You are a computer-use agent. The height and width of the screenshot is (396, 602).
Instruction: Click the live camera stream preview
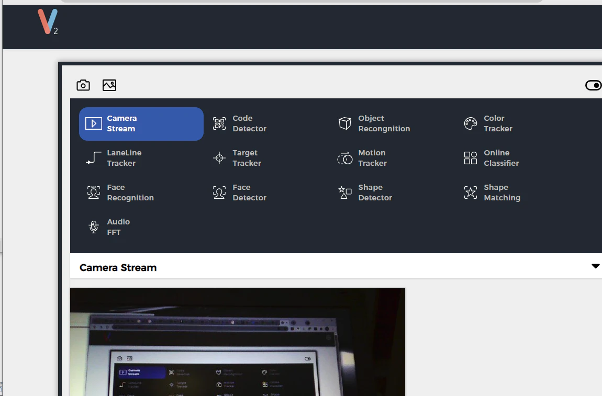[238, 342]
